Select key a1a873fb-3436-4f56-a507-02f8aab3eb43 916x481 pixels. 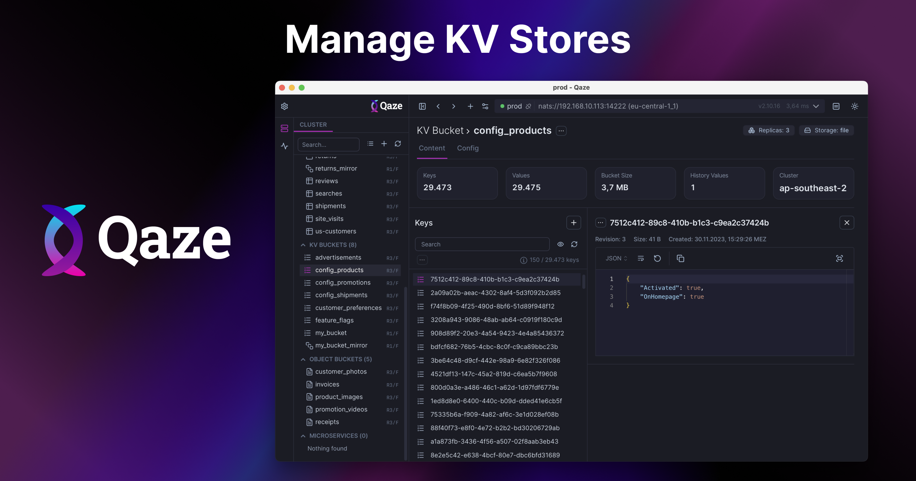[x=497, y=442]
